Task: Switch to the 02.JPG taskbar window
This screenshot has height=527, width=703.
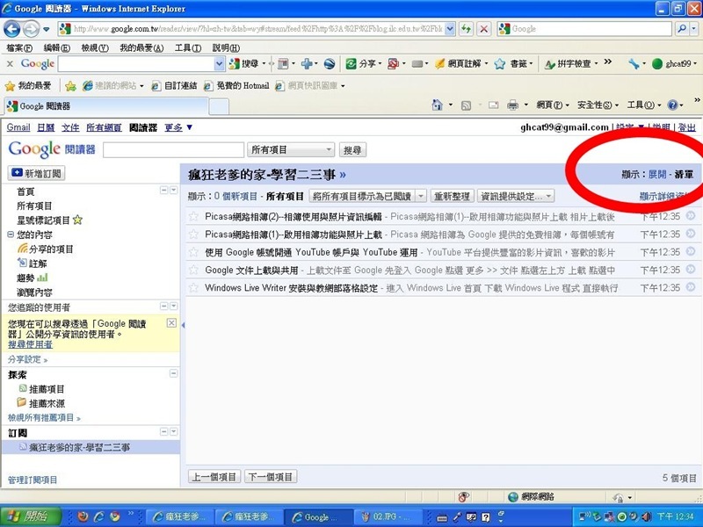Action: pos(388,517)
